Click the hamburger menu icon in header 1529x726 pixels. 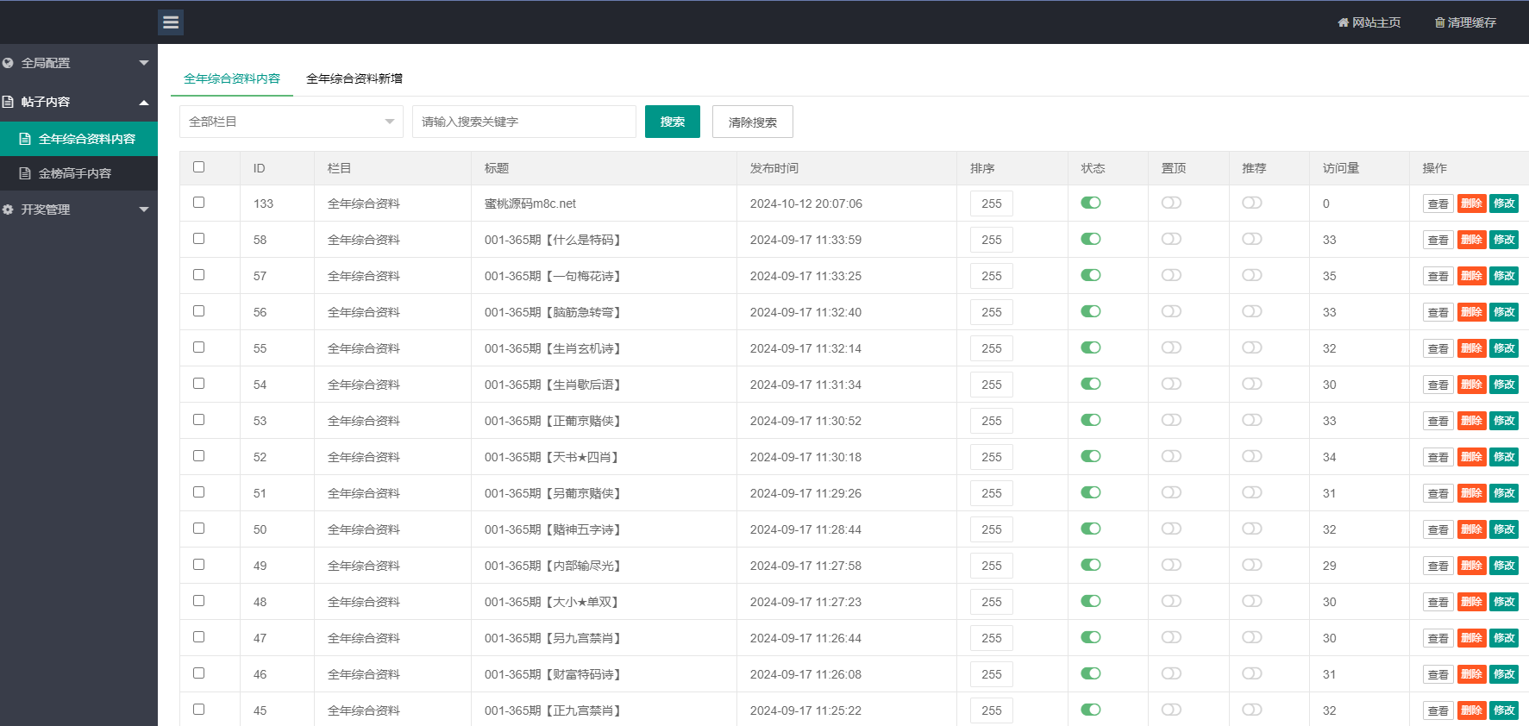click(171, 22)
